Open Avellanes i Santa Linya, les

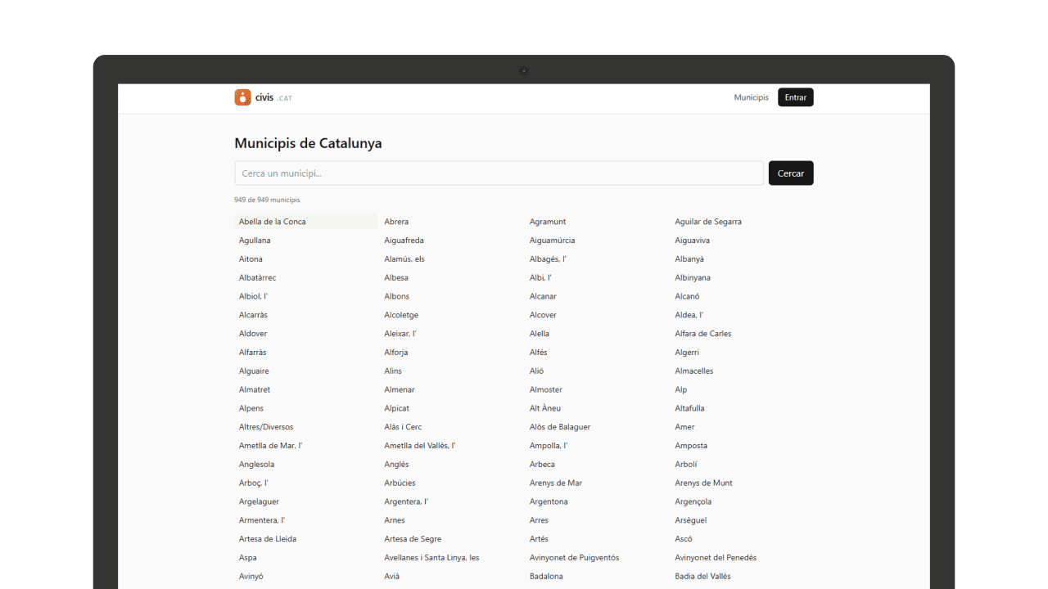tap(431, 558)
